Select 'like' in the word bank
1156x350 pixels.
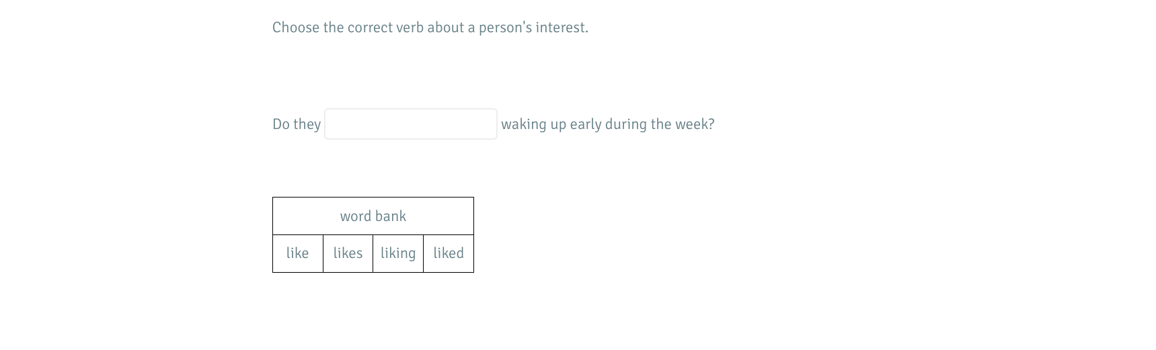297,253
